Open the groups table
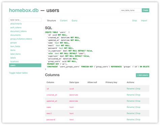 click(14, 43)
